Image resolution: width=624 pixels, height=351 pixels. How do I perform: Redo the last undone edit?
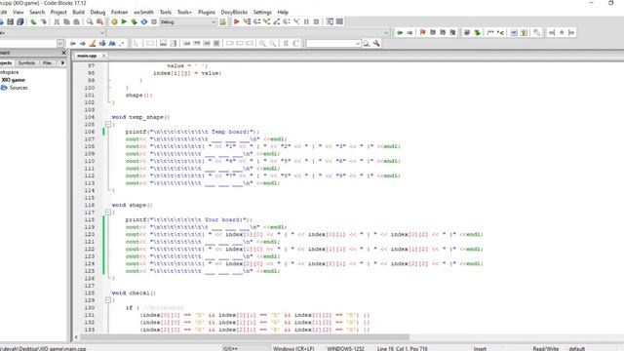pos(43,21)
